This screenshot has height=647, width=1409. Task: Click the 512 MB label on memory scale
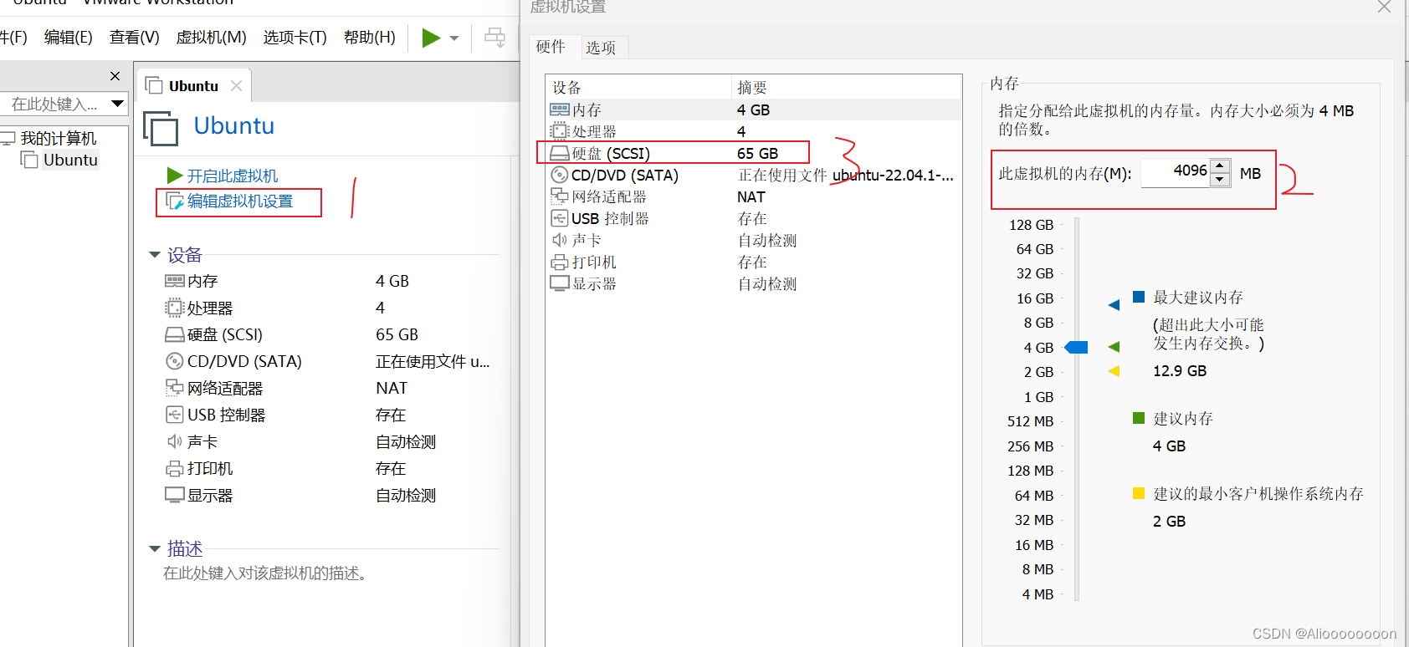(x=1030, y=421)
